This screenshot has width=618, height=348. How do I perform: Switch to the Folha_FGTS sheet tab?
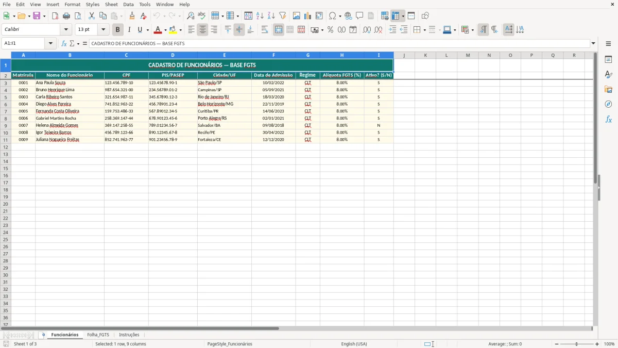click(98, 335)
